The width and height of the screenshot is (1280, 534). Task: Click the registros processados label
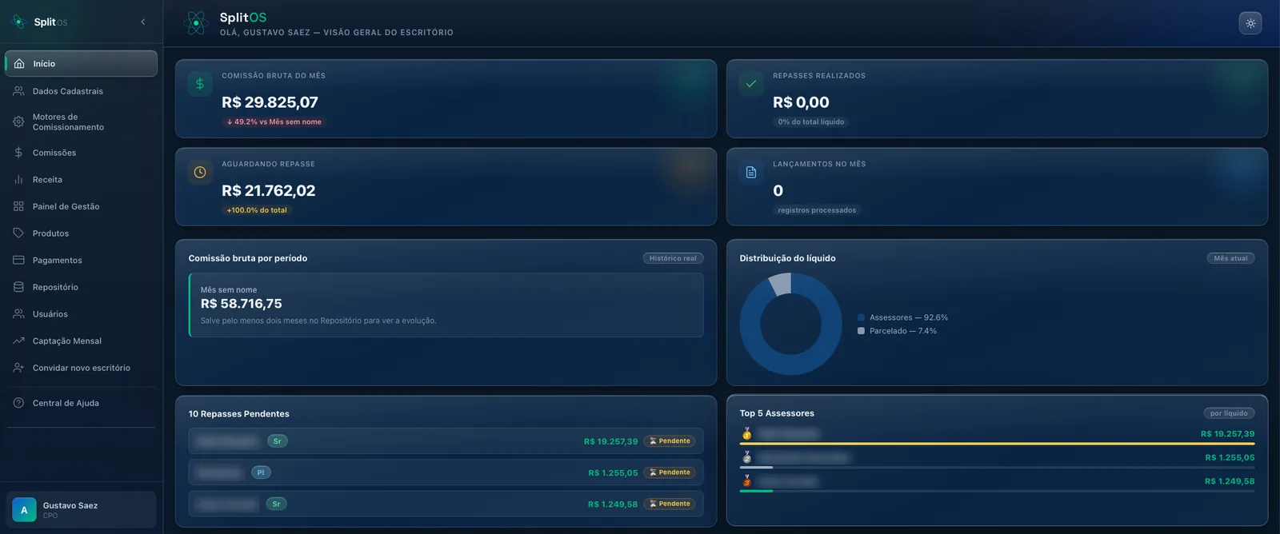click(x=817, y=210)
